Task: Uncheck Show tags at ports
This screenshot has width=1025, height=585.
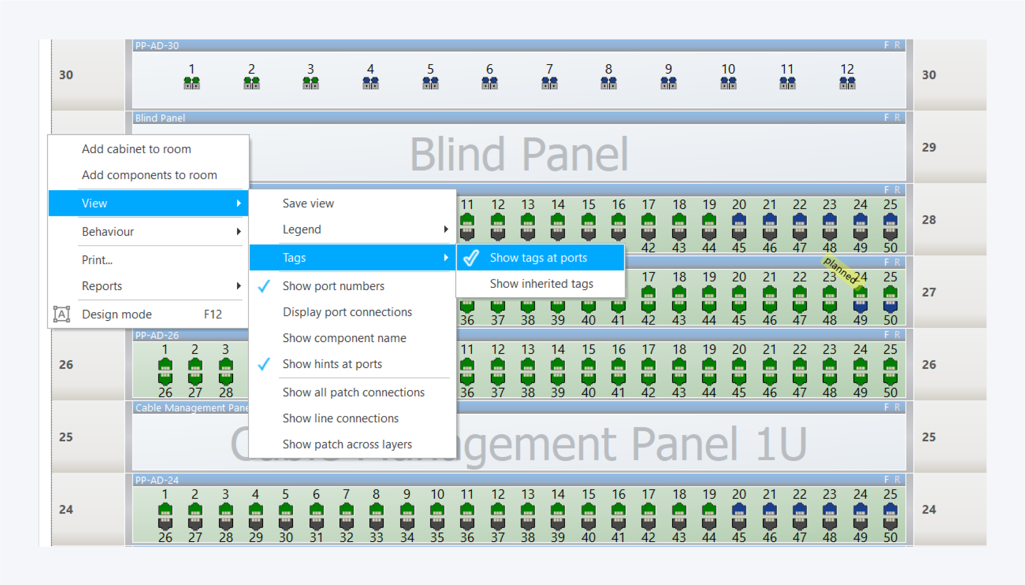Action: (538, 258)
